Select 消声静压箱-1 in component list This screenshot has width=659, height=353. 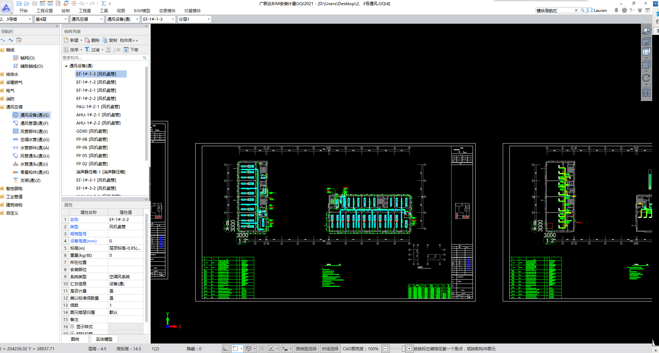pos(101,172)
